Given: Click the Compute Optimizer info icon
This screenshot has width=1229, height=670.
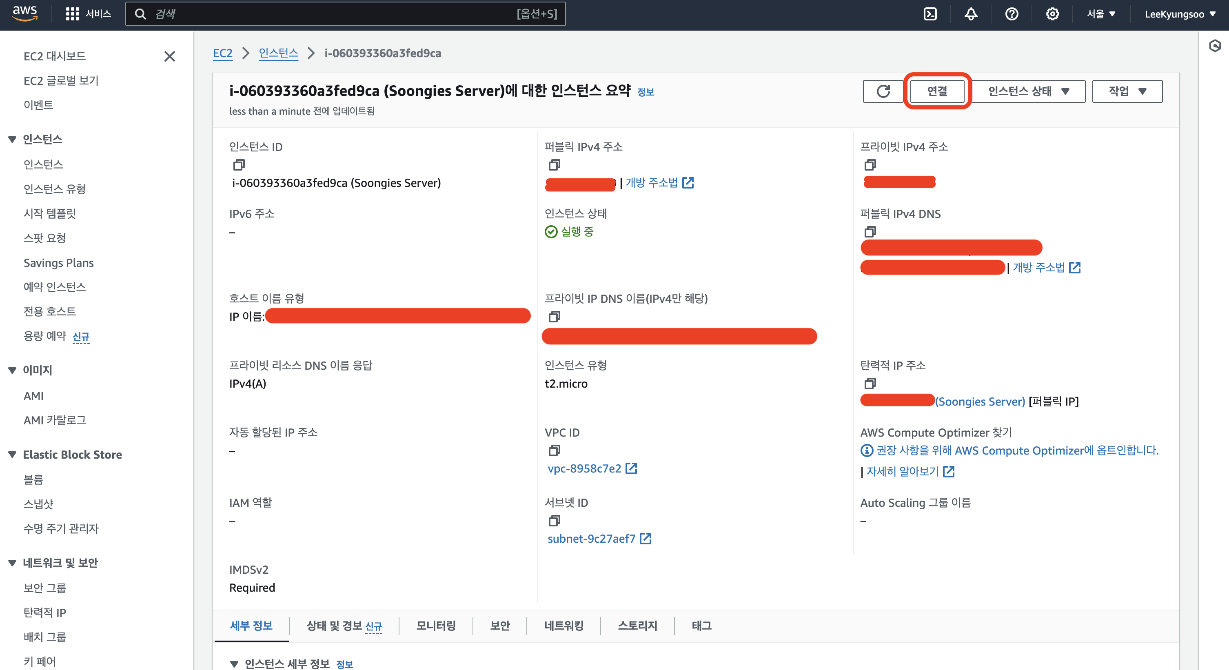Looking at the screenshot, I should click(866, 450).
